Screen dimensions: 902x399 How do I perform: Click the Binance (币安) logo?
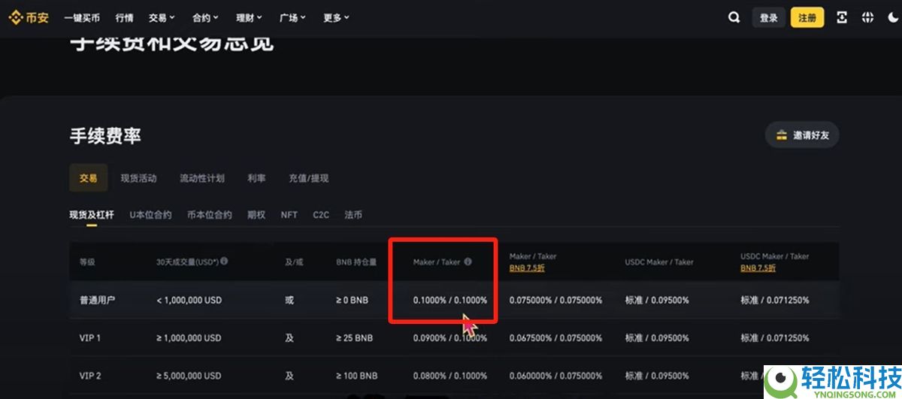29,17
